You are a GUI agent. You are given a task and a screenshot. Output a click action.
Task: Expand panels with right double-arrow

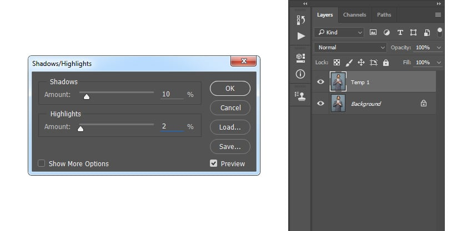click(439, 4)
